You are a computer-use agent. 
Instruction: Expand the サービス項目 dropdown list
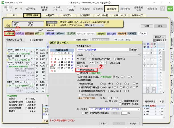[138, 109]
